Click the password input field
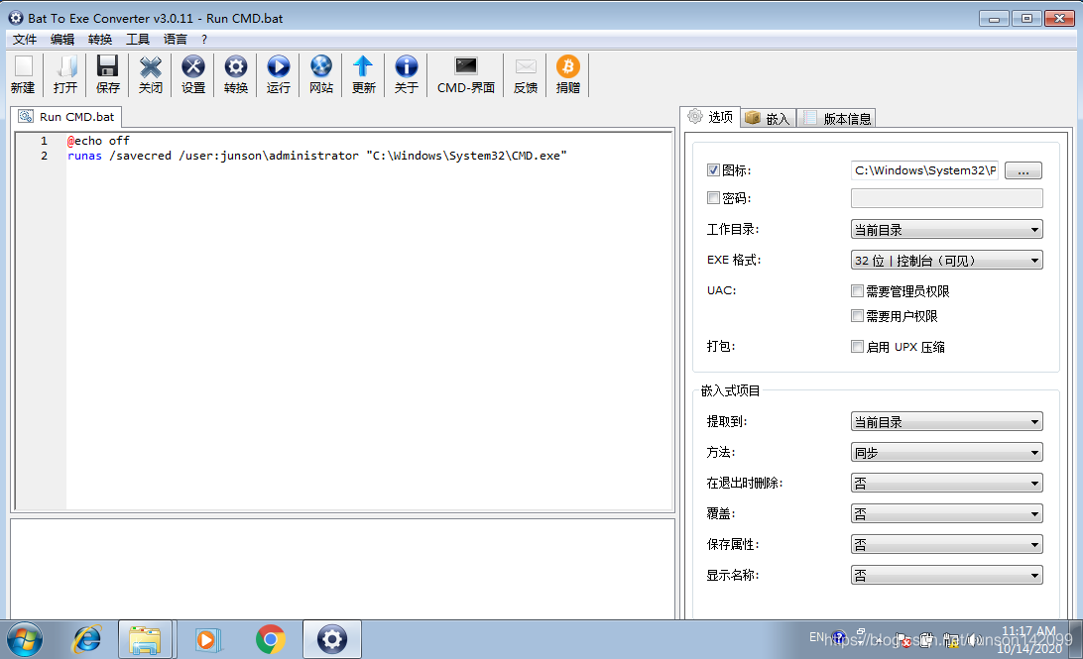The height and width of the screenshot is (659, 1083). (x=946, y=199)
